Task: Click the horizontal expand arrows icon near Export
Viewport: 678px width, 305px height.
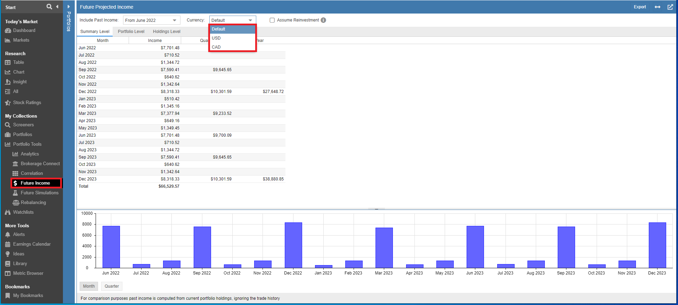Action: [x=657, y=7]
